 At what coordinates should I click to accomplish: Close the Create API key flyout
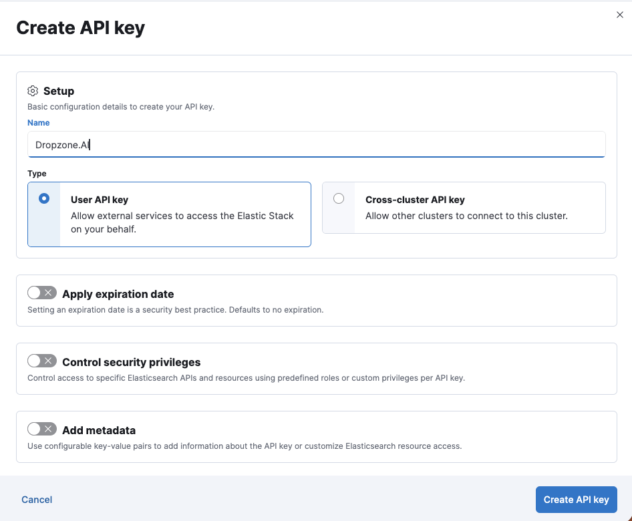pyautogui.click(x=619, y=15)
